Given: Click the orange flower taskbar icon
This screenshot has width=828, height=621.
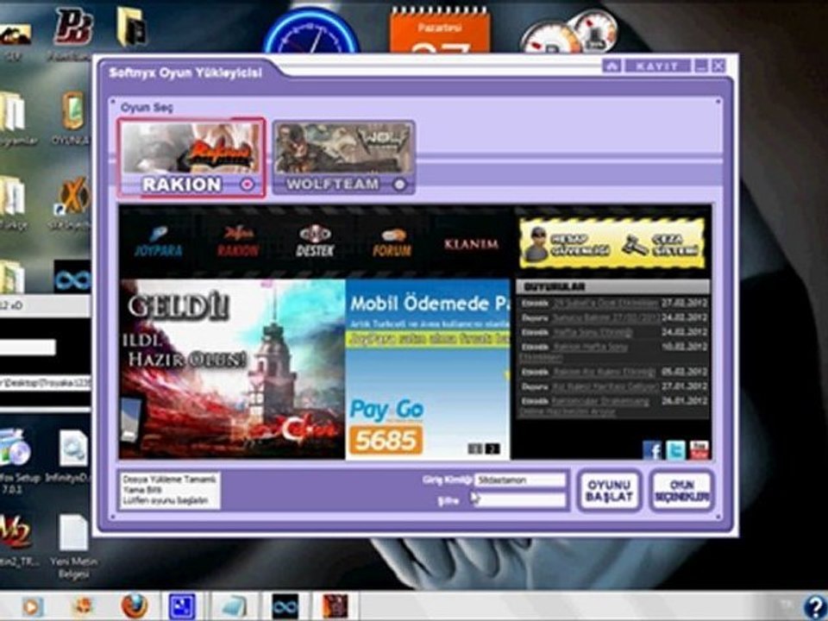Looking at the screenshot, I should [83, 606].
